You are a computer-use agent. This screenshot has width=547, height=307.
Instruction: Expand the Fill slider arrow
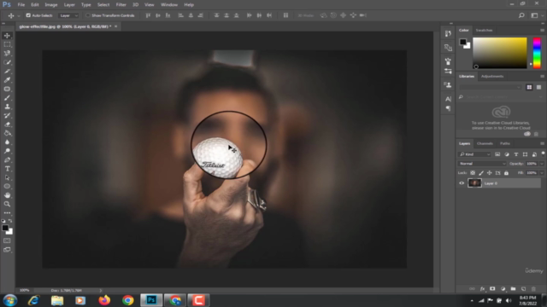point(542,173)
